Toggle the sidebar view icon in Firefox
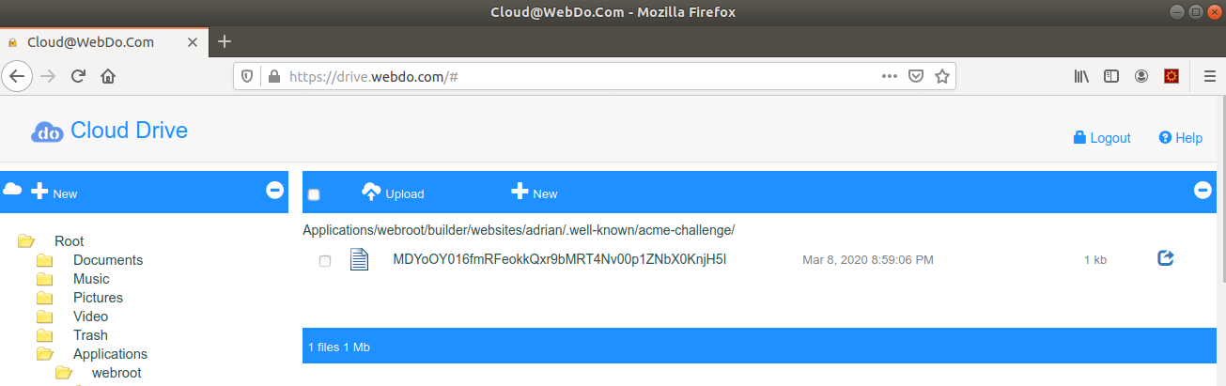Viewport: 1226px width, 386px height. (1111, 76)
